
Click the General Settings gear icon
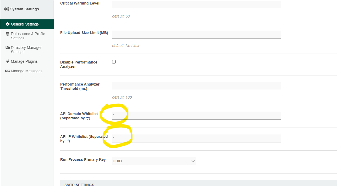7,24
